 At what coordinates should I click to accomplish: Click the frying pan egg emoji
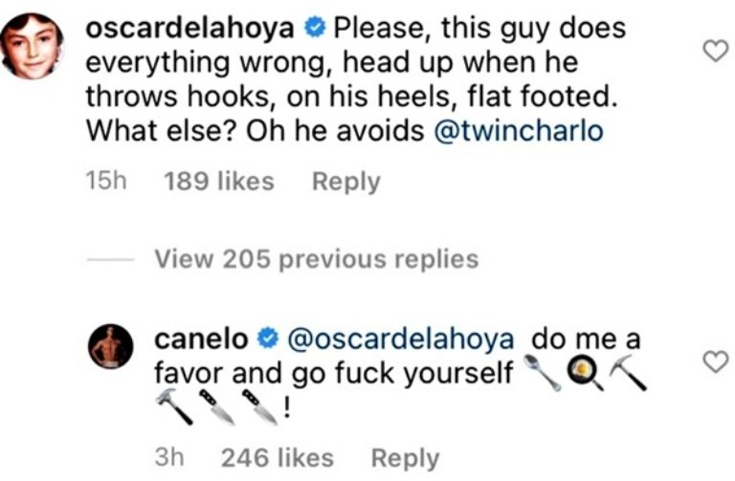[x=588, y=373]
